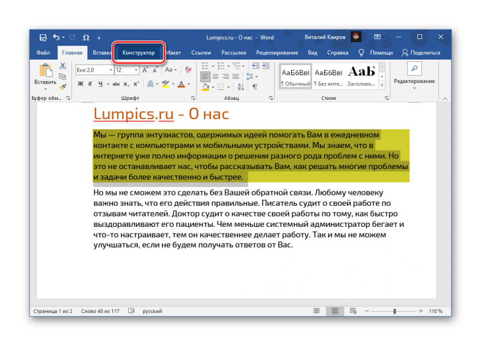481x346 pixels.
Task: Click the Cut scissors icon
Action: coord(63,66)
